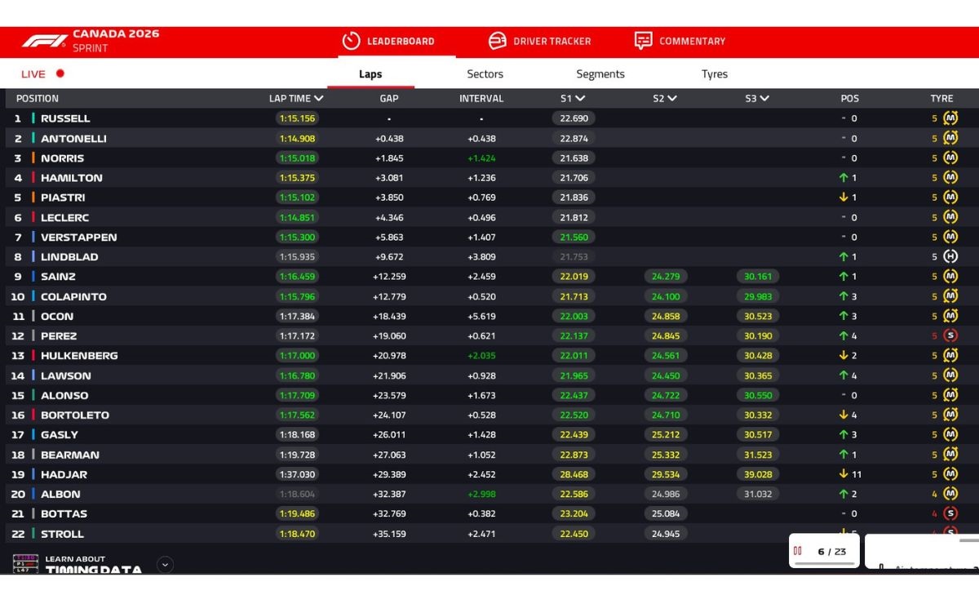Click Hamilton's green position-gain arrow
Image resolution: width=979 pixels, height=595 pixels.
[x=844, y=178]
